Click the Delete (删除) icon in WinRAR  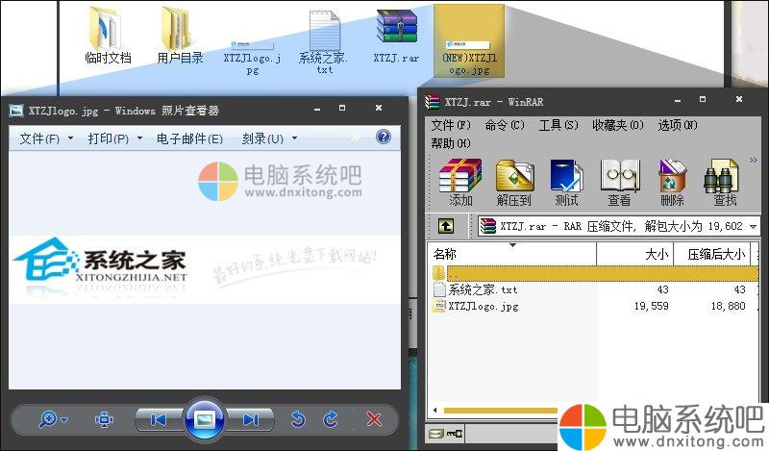(x=672, y=182)
